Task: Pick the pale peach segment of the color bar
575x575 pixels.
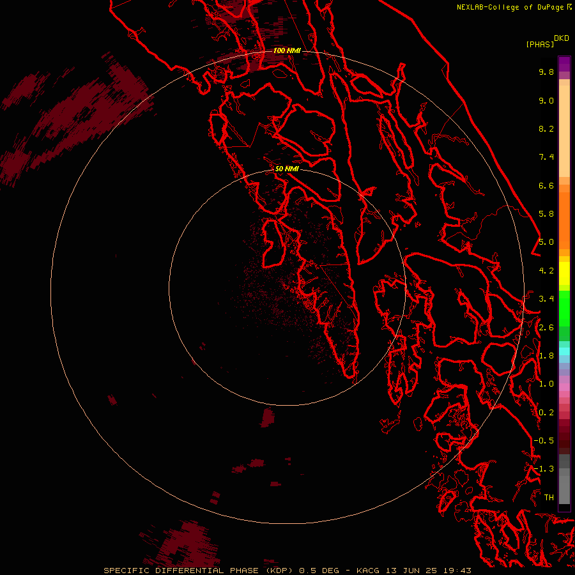Action: point(564,131)
